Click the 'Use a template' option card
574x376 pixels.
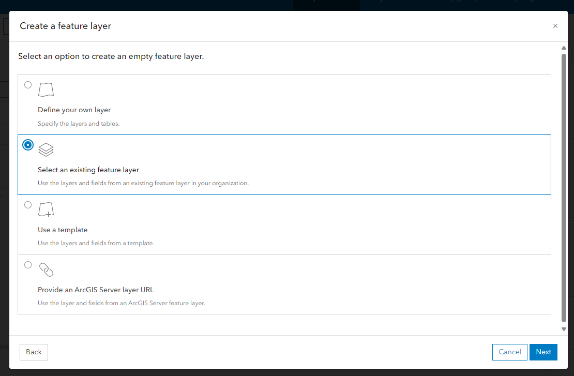[284, 224]
